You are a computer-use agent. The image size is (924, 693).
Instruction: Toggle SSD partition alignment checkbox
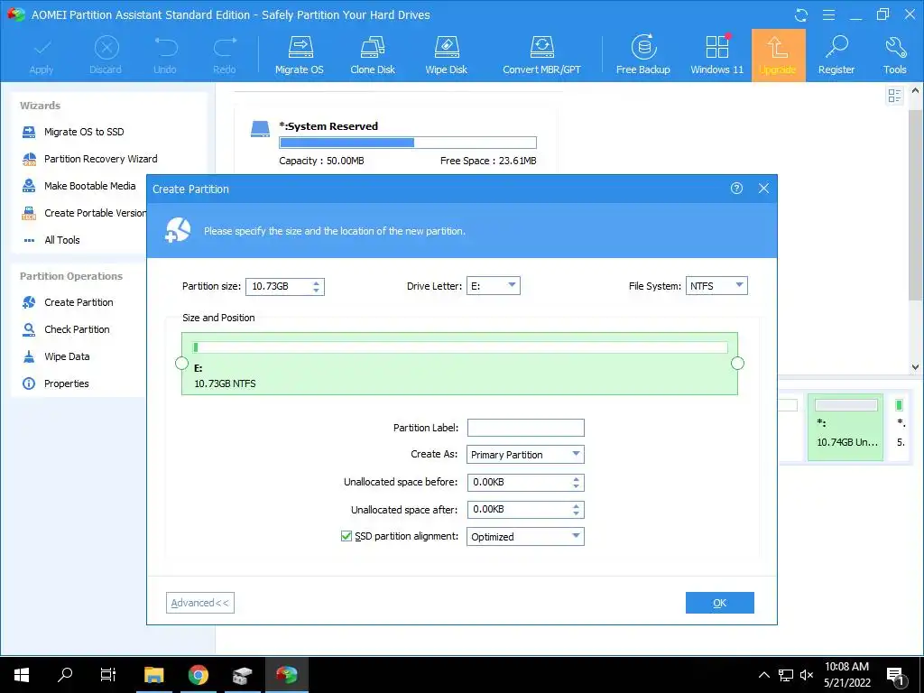coord(346,536)
